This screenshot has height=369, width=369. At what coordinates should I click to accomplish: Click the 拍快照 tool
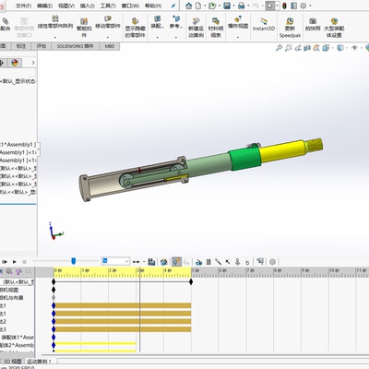[313, 24]
